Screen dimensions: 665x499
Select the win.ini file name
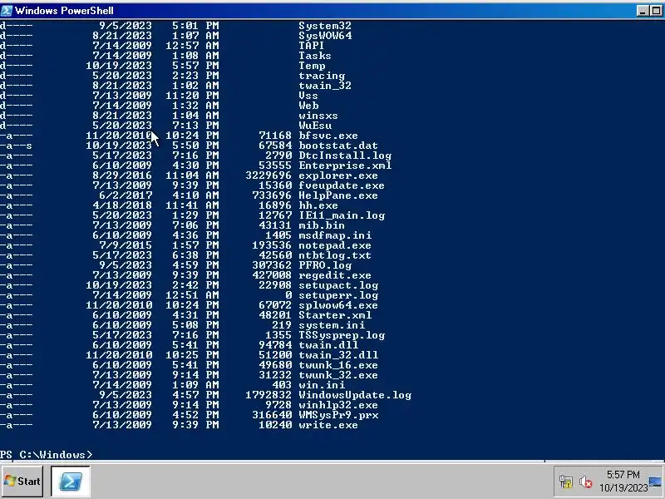[322, 385]
